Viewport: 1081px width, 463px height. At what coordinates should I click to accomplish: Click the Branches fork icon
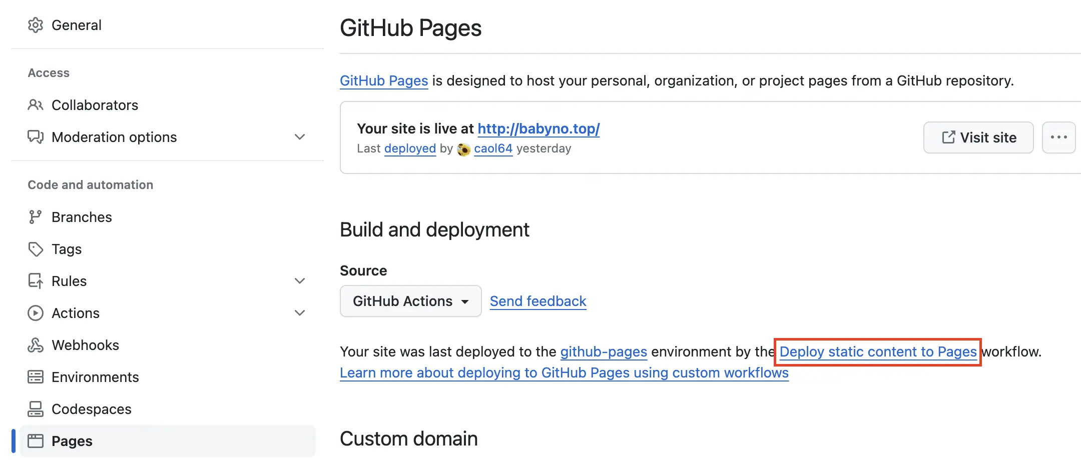(x=36, y=216)
